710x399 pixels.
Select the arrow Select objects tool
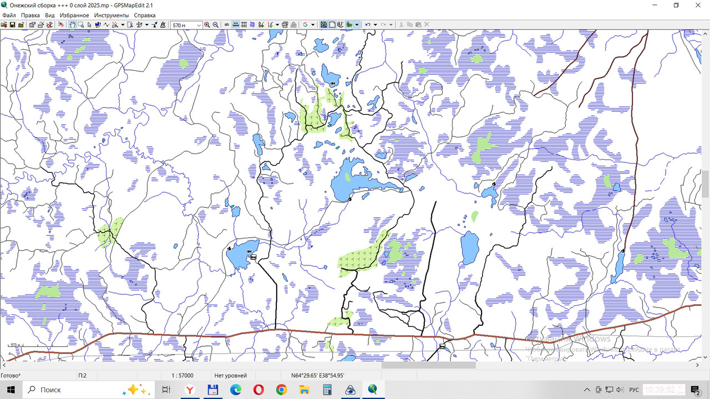[89, 25]
